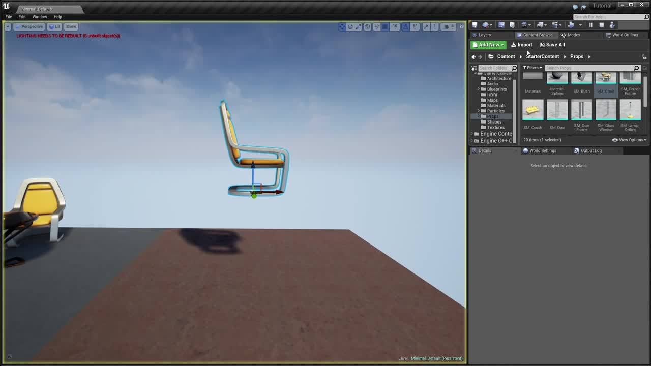Open the Help menu

tap(58, 17)
